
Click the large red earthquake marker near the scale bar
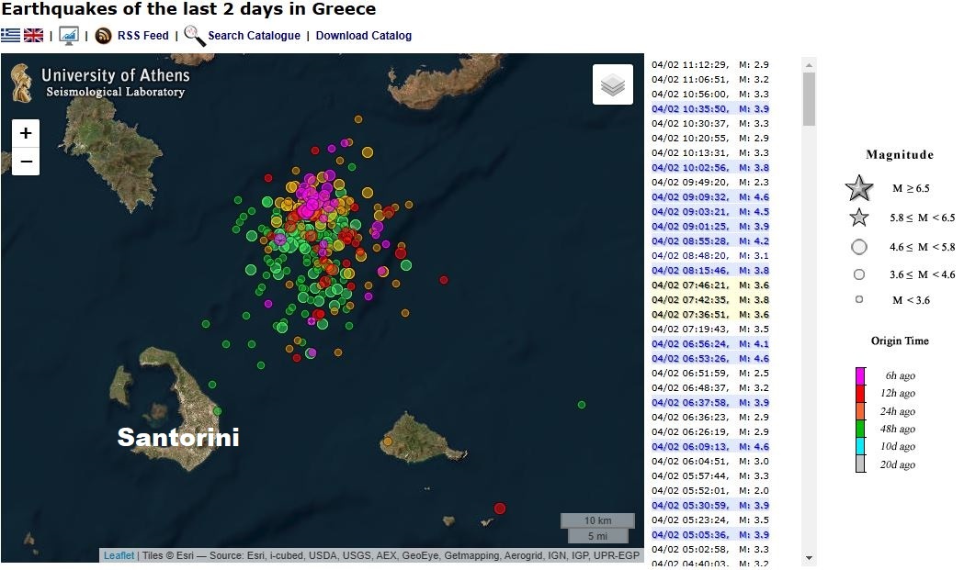[x=500, y=508]
